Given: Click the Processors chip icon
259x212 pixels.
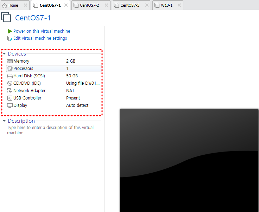Looking at the screenshot, I should [10, 69].
